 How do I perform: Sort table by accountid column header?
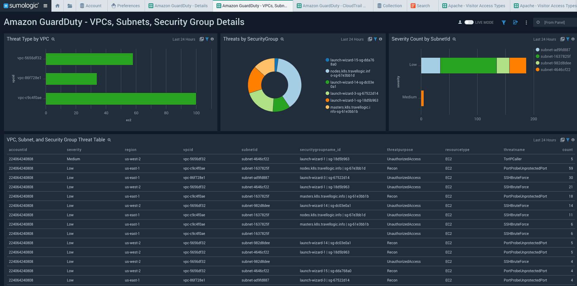[18, 150]
